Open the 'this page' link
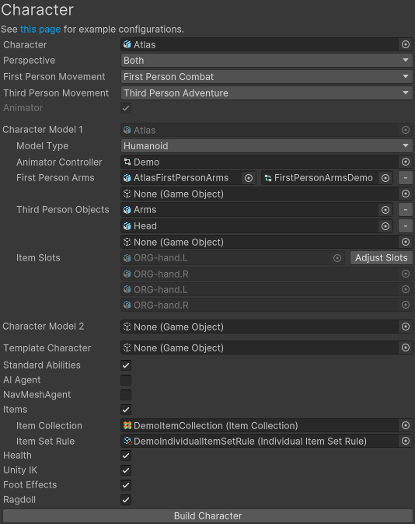Viewport: 415px width, 524px height. point(40,30)
